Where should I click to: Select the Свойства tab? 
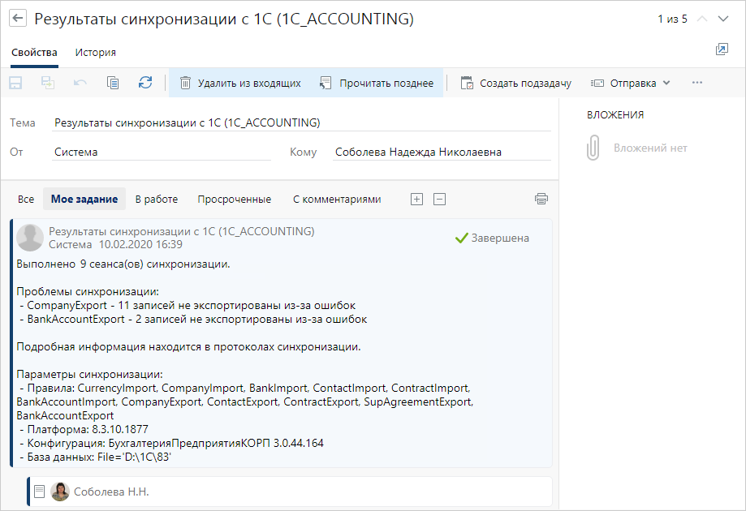click(34, 52)
